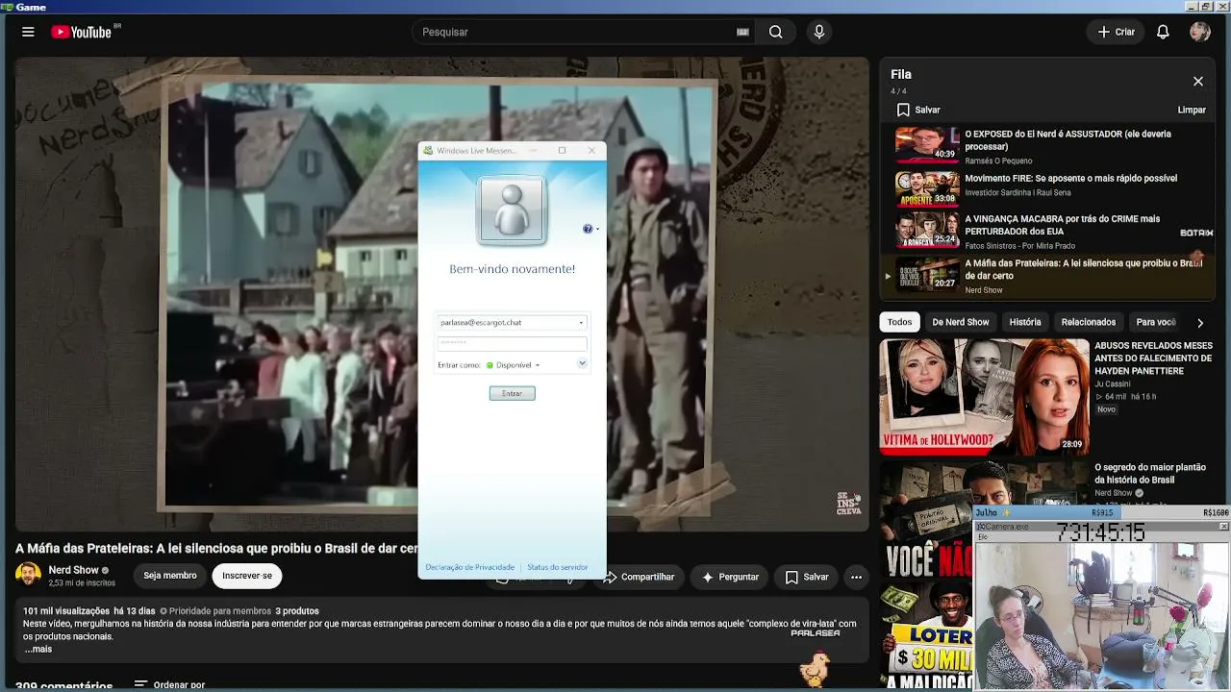Click the Entrar sign-in button

coord(512,393)
